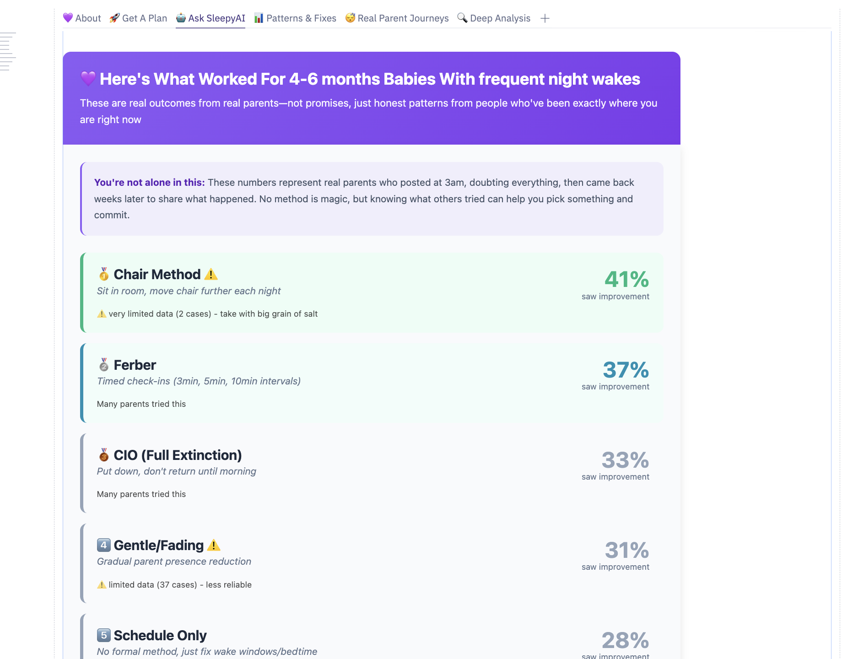Open the About tab
842x659 pixels.
click(82, 18)
